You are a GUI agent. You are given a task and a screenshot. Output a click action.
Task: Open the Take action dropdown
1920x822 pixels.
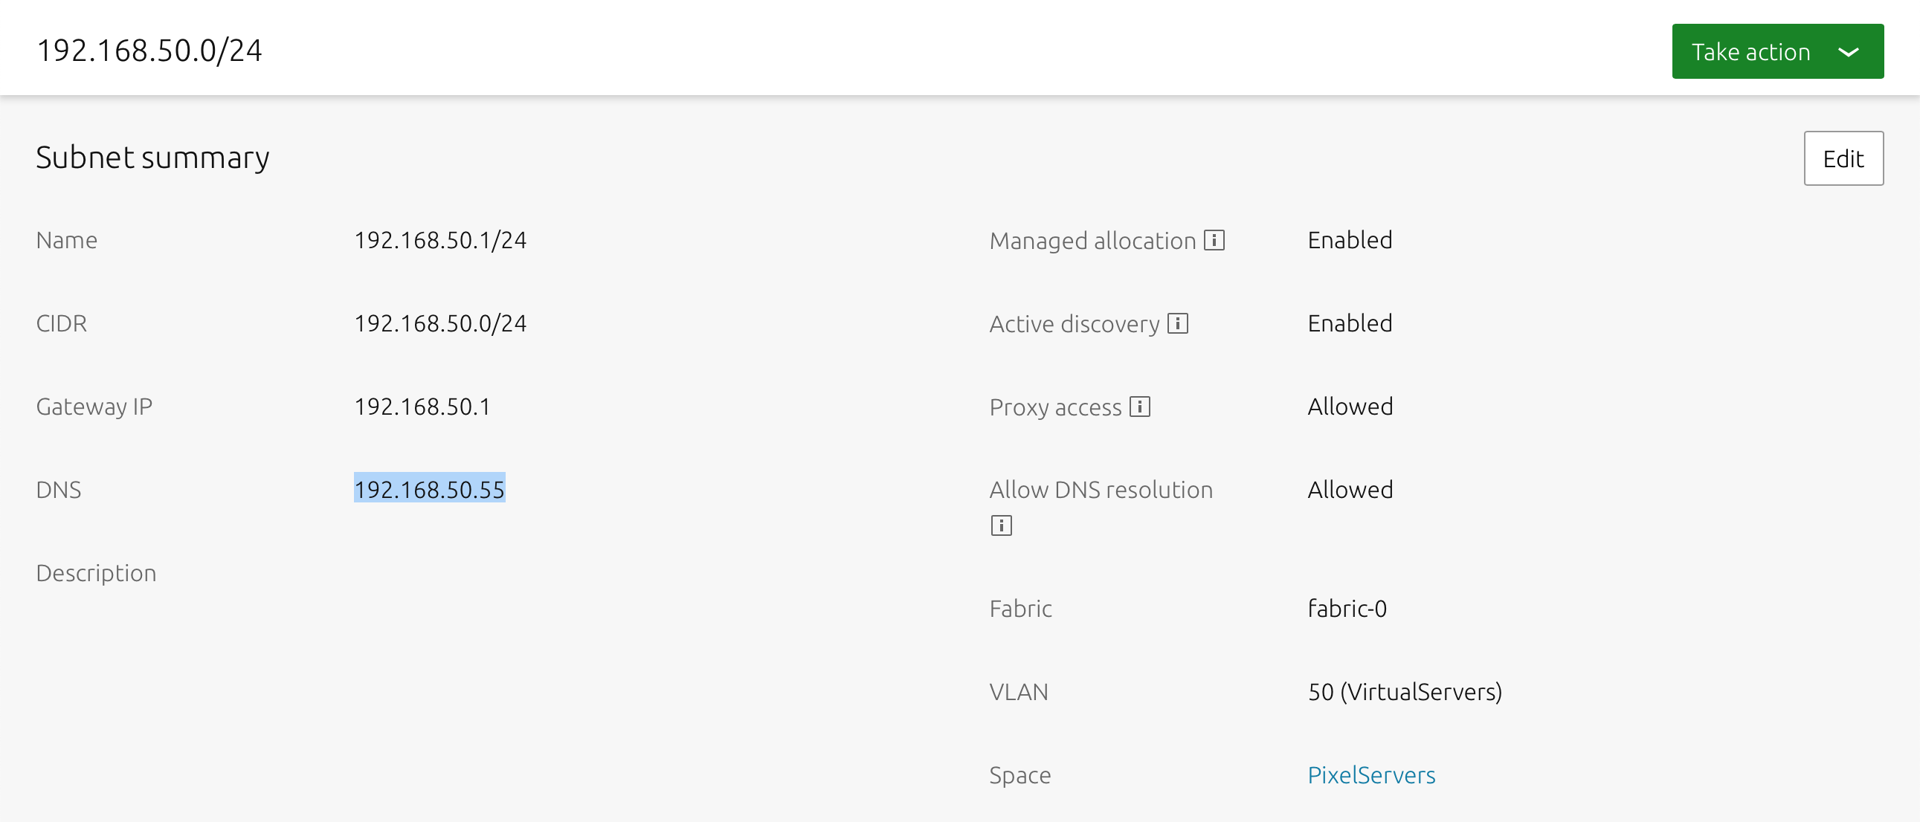click(1777, 51)
